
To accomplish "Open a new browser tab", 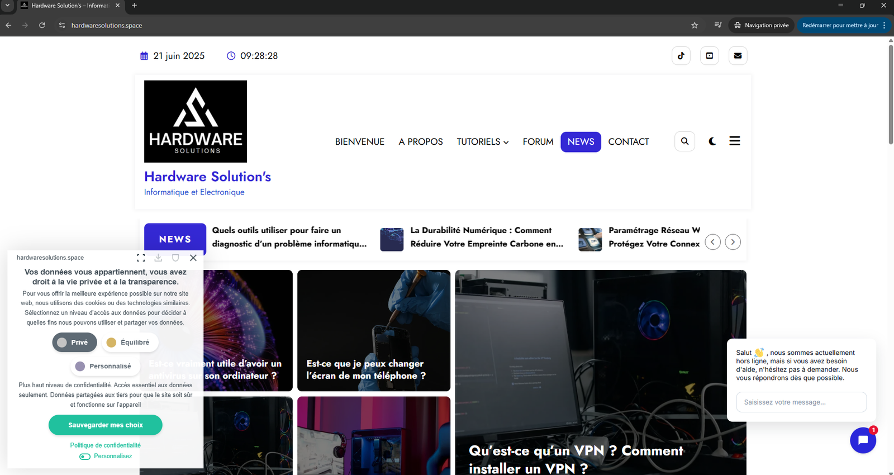I will [134, 6].
